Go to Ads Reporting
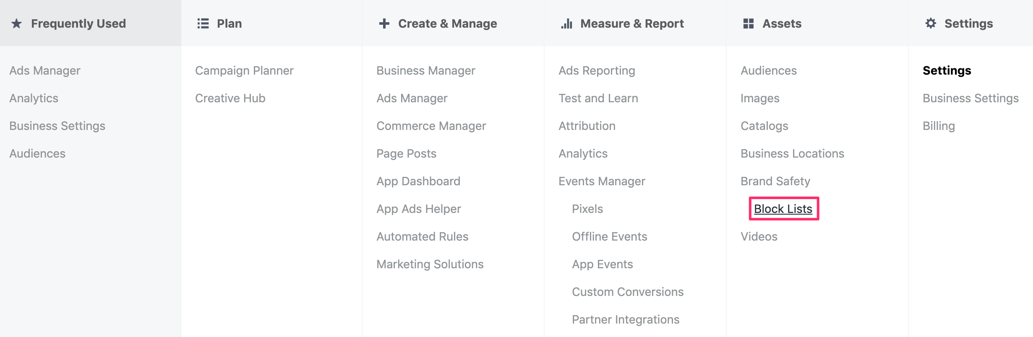Screen dimensions: 1033x337 [597, 70]
